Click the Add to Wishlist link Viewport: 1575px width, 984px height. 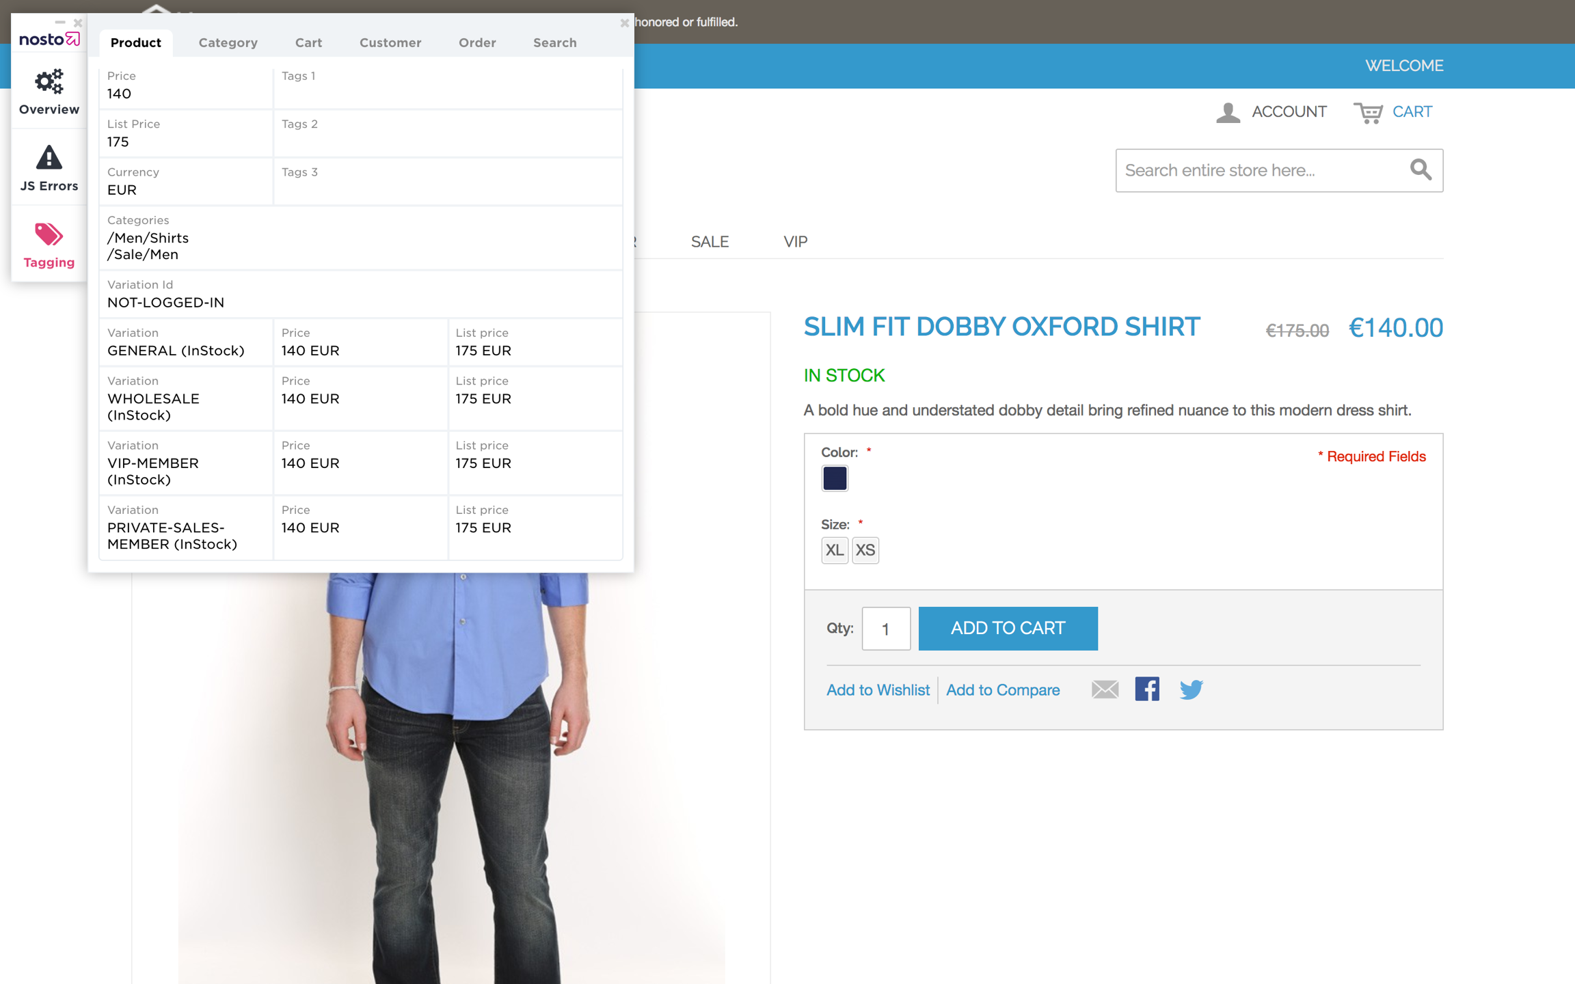tap(878, 689)
